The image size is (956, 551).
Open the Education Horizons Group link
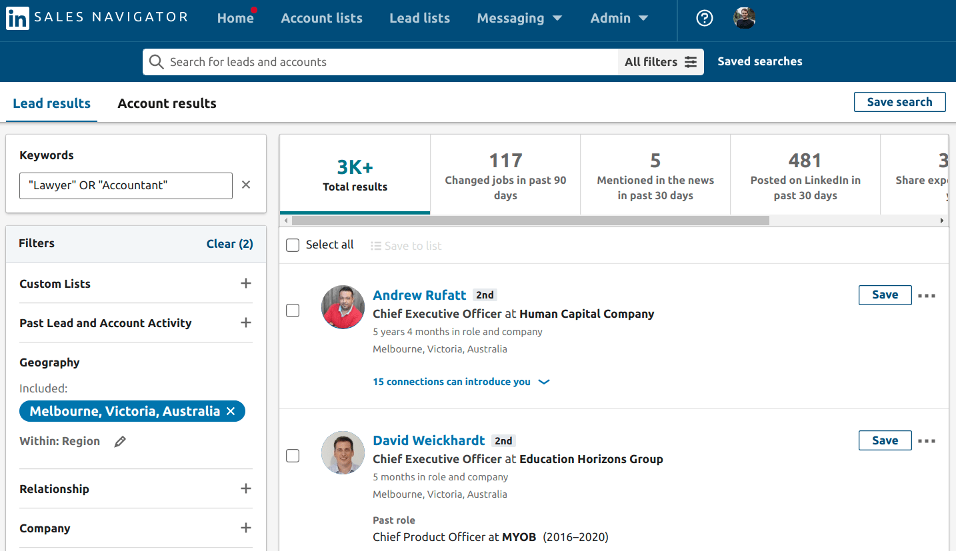pyautogui.click(x=591, y=459)
